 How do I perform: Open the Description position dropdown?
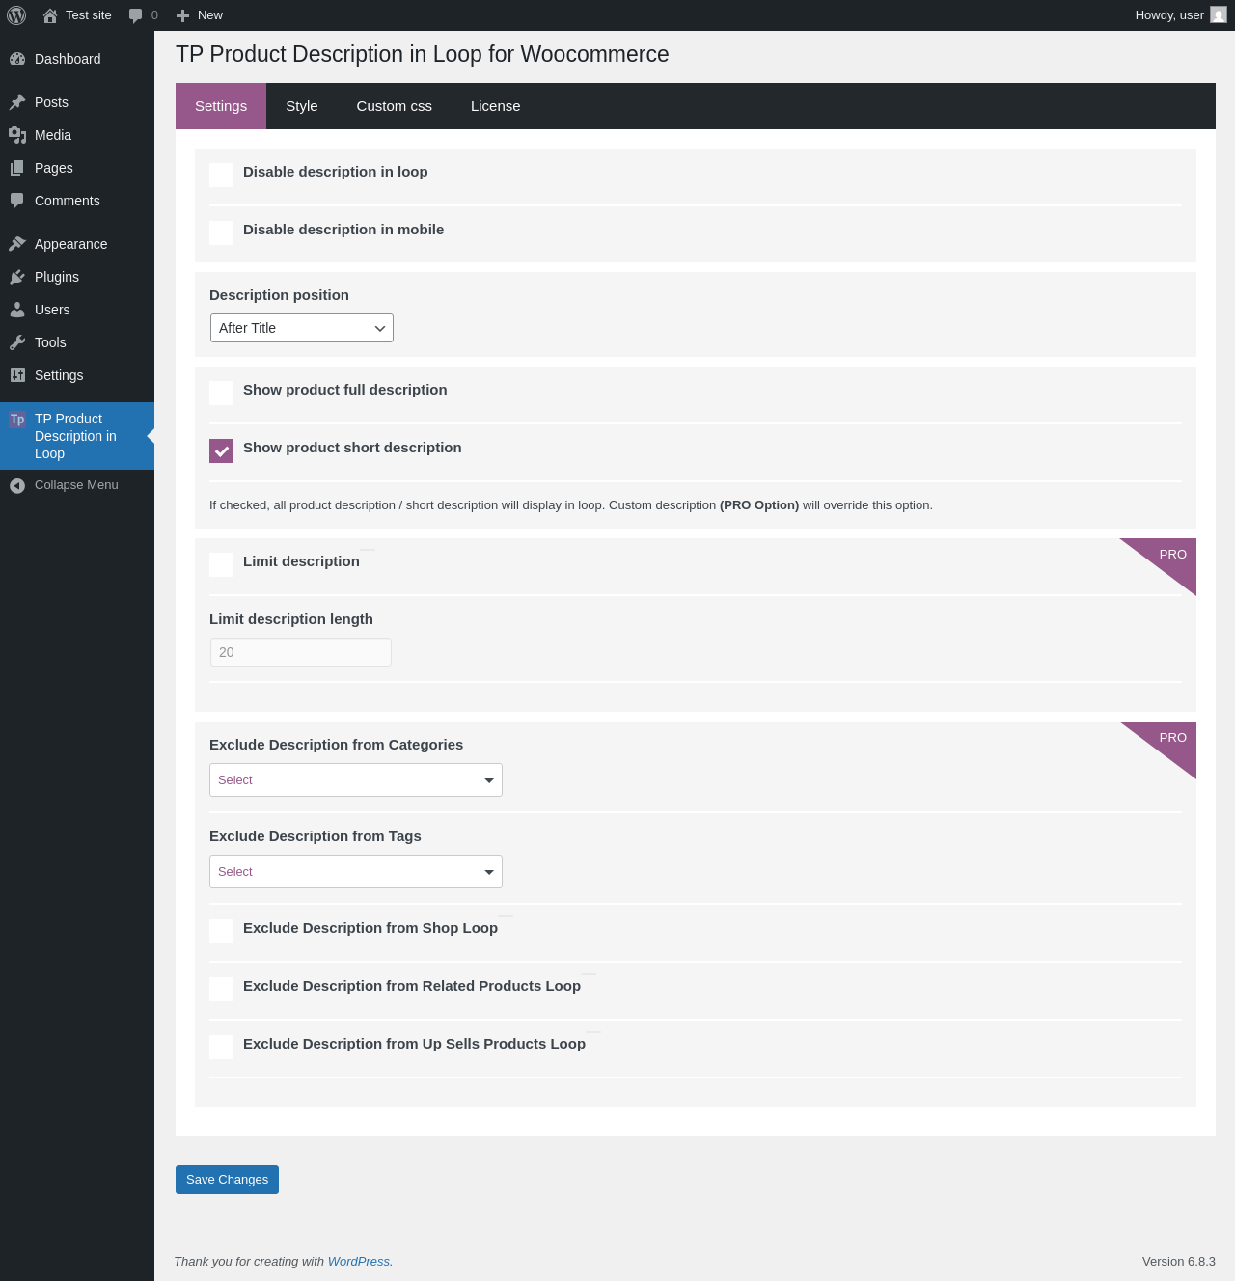[302, 328]
